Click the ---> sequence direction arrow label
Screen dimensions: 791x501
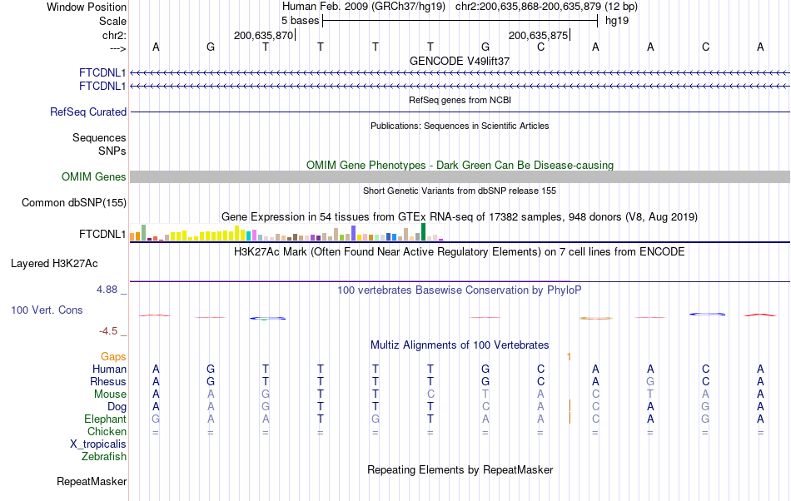click(117, 48)
